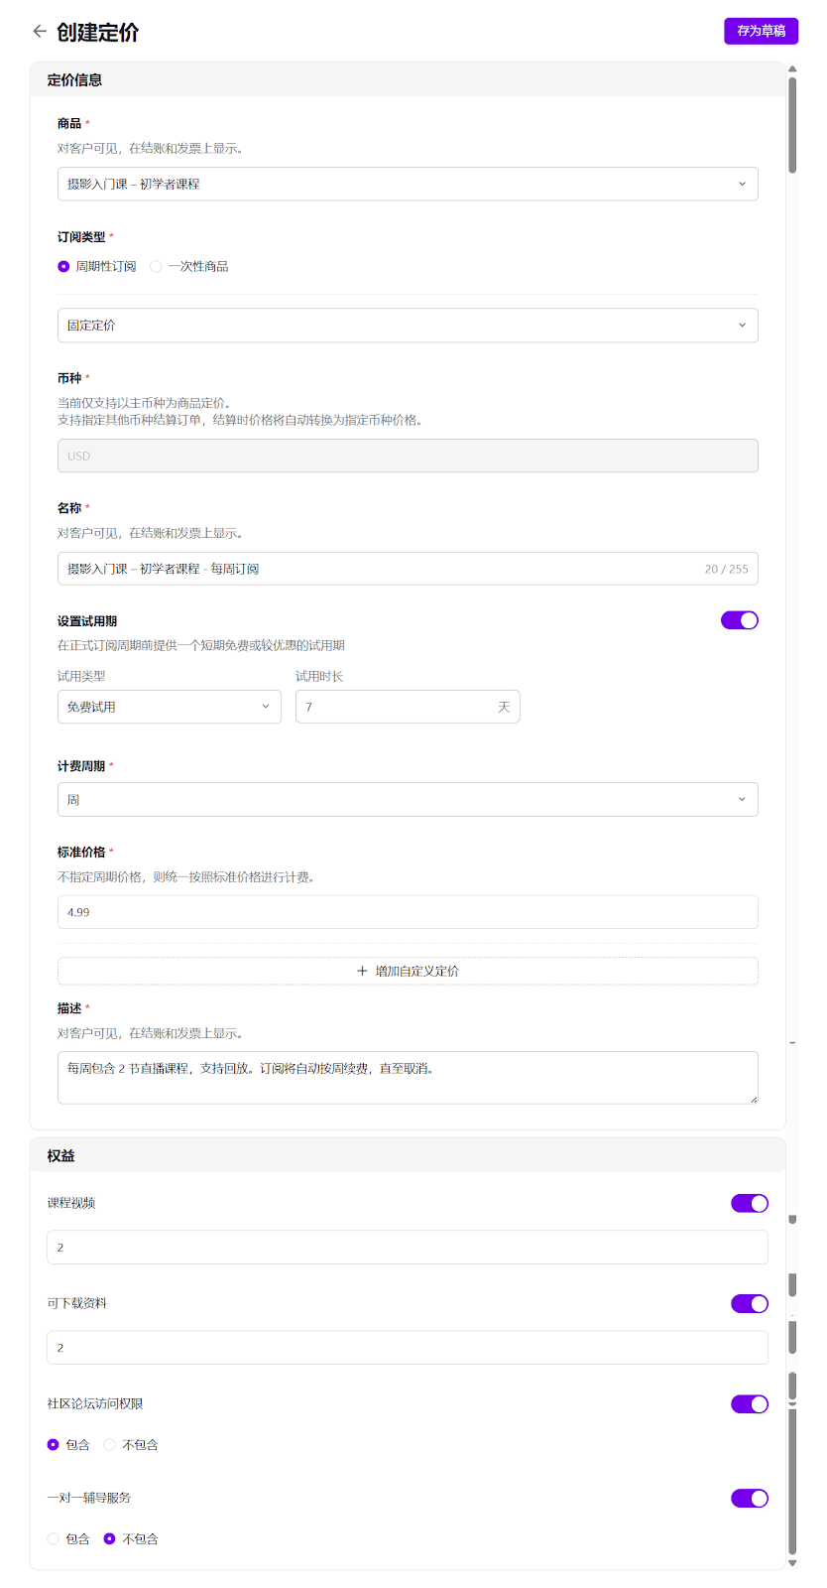The height and width of the screenshot is (1588, 827).
Task: Turn off the 课程视频 toggle
Action: (749, 1203)
